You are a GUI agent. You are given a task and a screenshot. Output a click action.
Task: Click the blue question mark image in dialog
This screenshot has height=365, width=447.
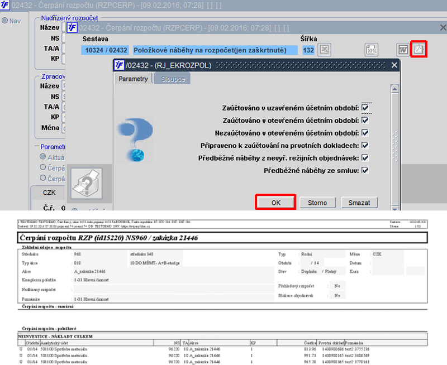[x=135, y=140]
